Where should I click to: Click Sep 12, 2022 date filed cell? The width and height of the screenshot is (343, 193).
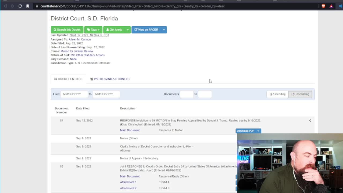(84, 121)
